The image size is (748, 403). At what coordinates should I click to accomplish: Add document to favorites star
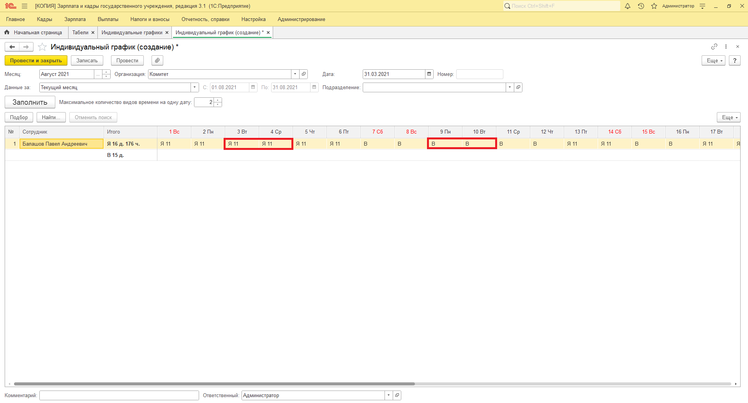[42, 47]
